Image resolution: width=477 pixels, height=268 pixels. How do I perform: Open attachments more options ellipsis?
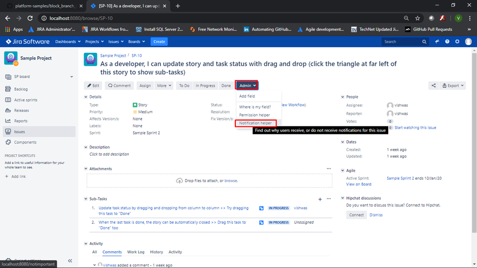point(329,169)
